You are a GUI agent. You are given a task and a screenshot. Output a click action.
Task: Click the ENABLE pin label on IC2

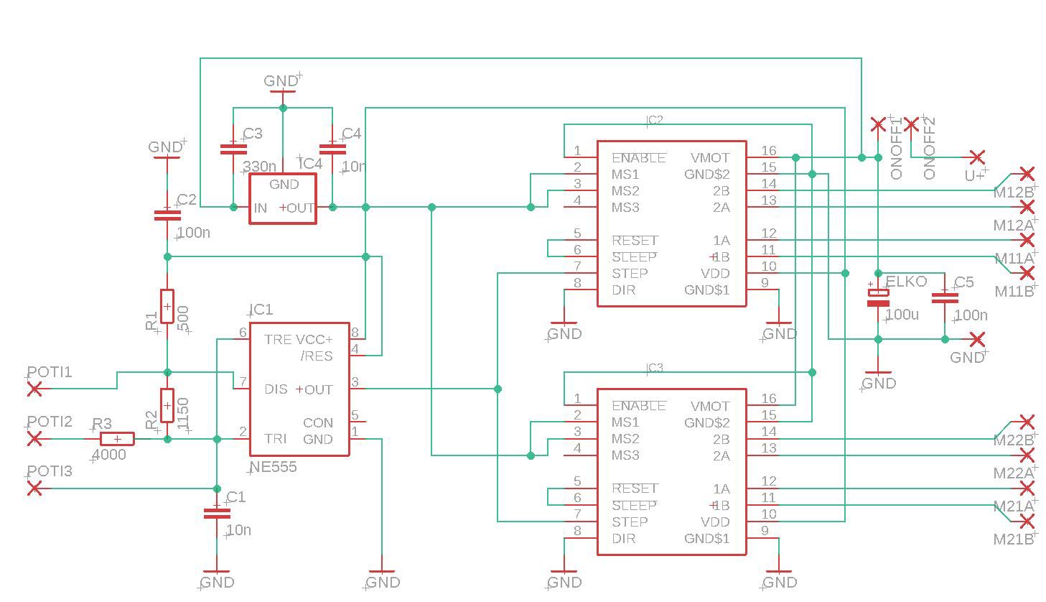coord(638,157)
